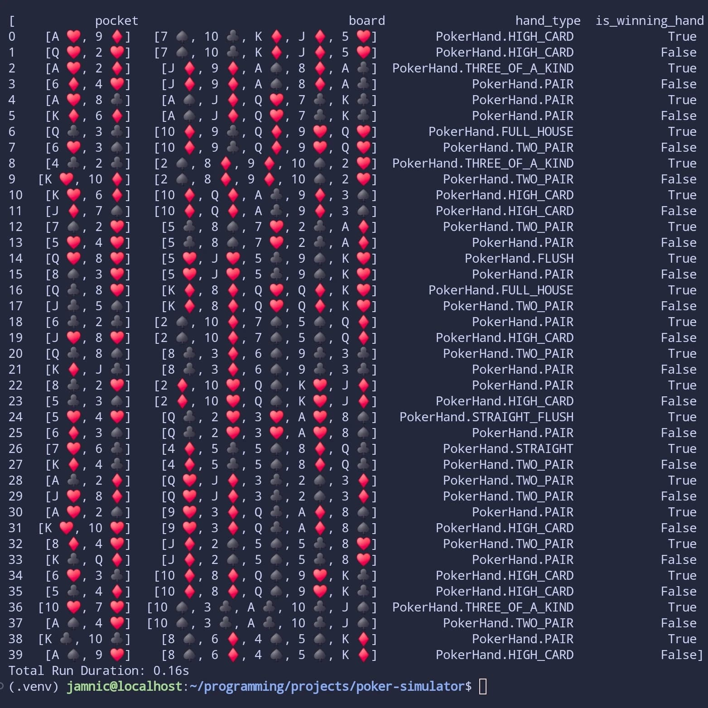
Task: Click the pocket cards [K, 10] in row 38
Action: point(84,639)
